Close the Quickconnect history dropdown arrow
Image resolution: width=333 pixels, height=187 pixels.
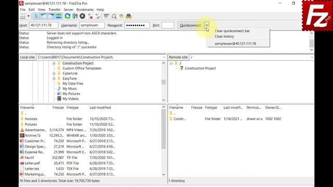[x=207, y=25]
